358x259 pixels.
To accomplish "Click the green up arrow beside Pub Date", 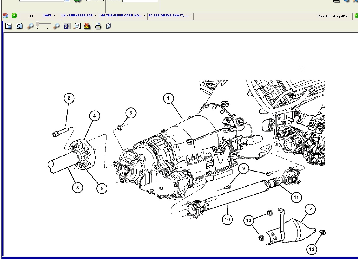I will coord(356,16).
